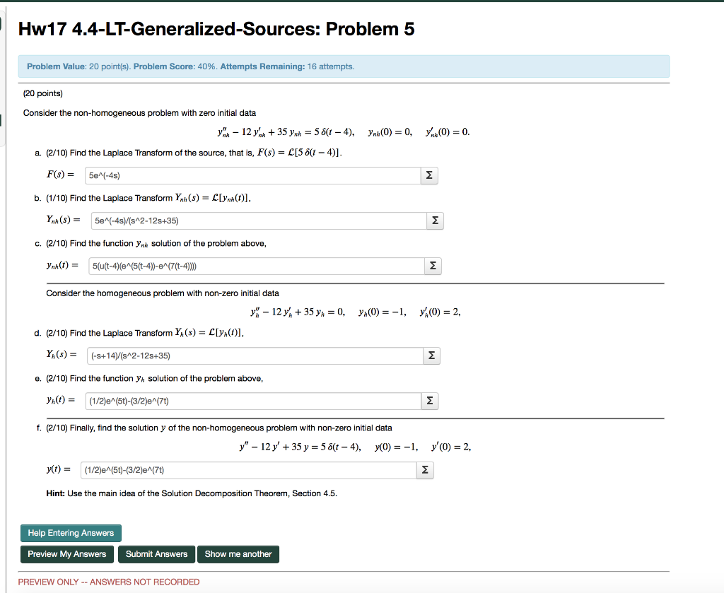Click the sigma icon next to y(t) answer
Screen dimensions: 724x593
(425, 469)
